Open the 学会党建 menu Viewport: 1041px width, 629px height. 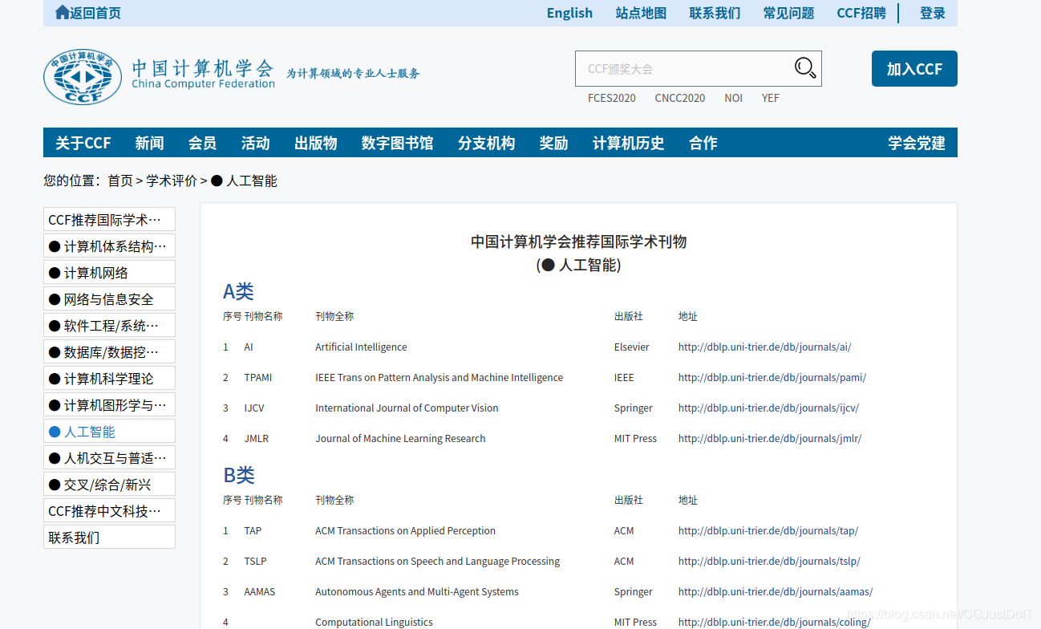pos(917,143)
